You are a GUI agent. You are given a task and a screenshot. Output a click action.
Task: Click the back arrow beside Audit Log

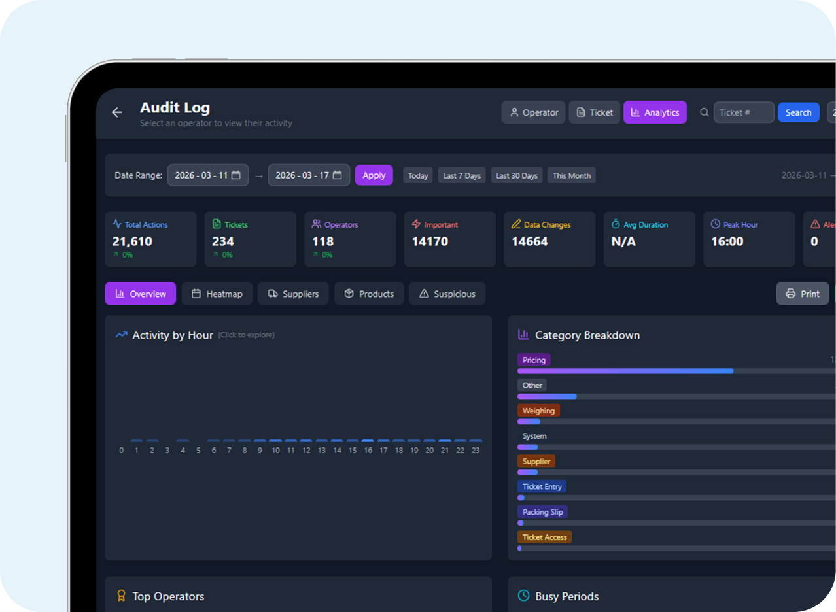(117, 112)
